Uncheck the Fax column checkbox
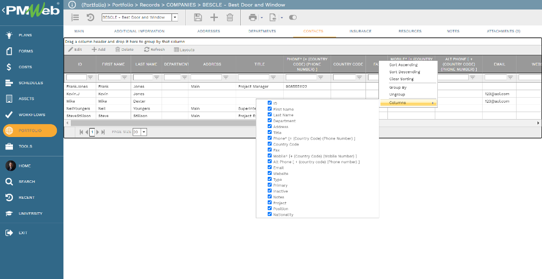The height and width of the screenshot is (279, 542). coord(270,150)
